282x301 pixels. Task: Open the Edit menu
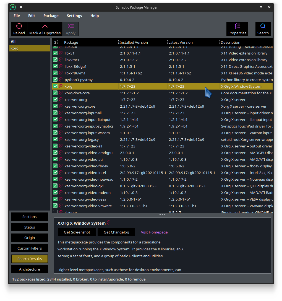coord(32,16)
